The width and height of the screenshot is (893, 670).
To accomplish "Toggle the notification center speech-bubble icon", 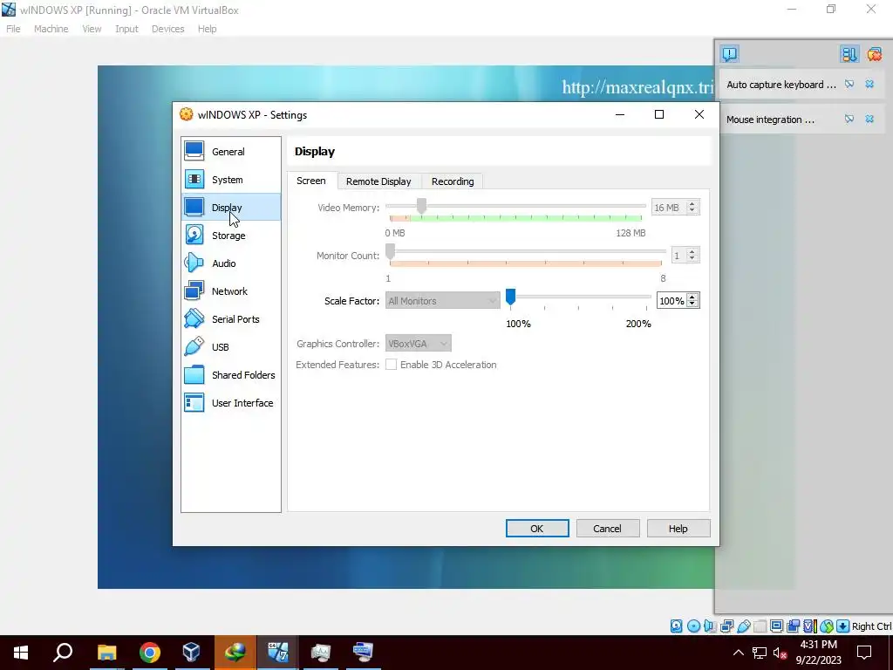I will click(x=730, y=54).
